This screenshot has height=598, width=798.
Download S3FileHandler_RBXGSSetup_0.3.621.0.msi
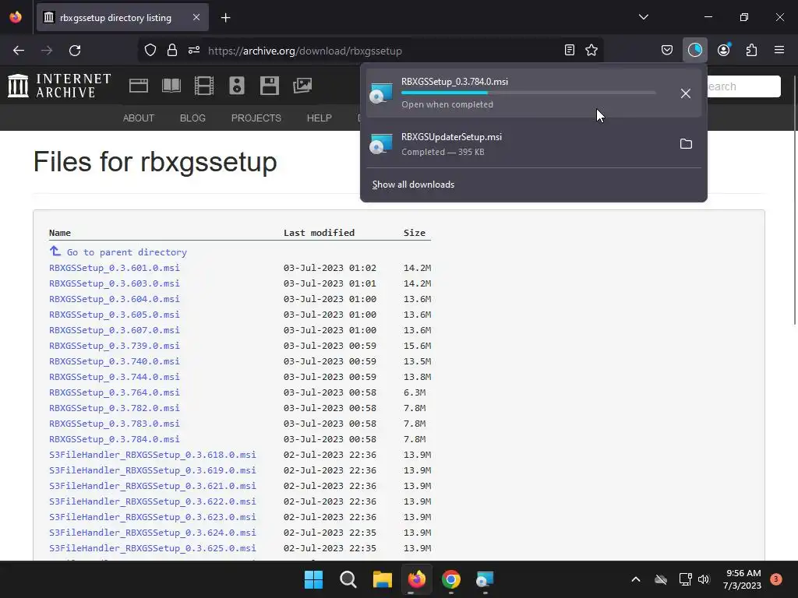tap(152, 486)
